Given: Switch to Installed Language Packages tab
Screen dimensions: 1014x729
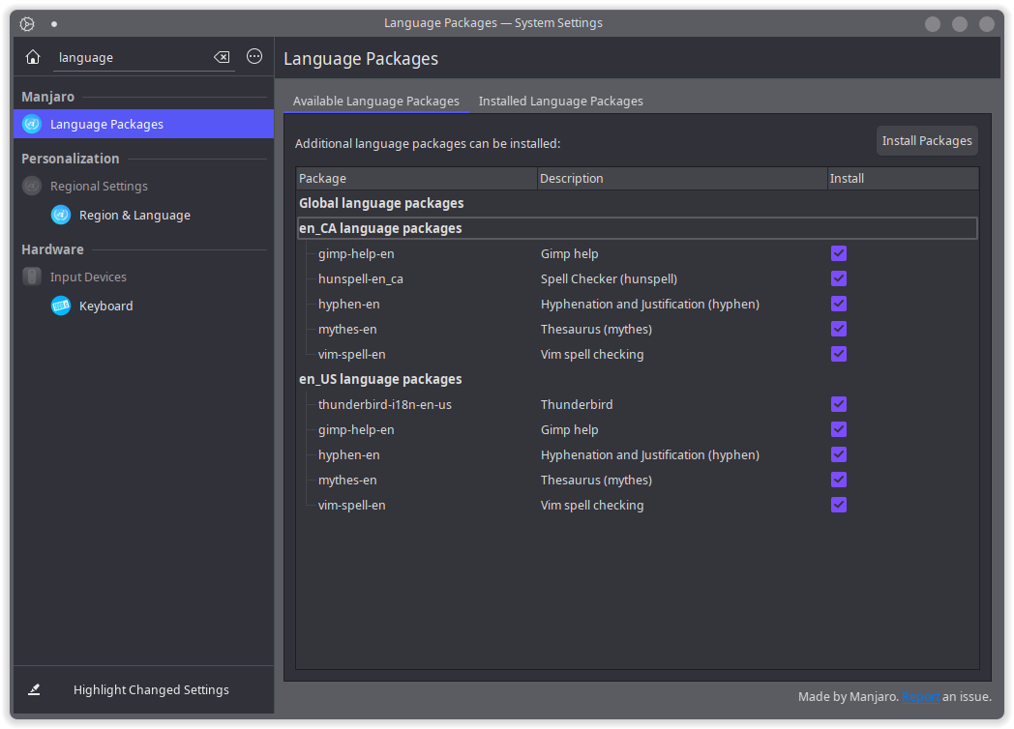Looking at the screenshot, I should (560, 101).
